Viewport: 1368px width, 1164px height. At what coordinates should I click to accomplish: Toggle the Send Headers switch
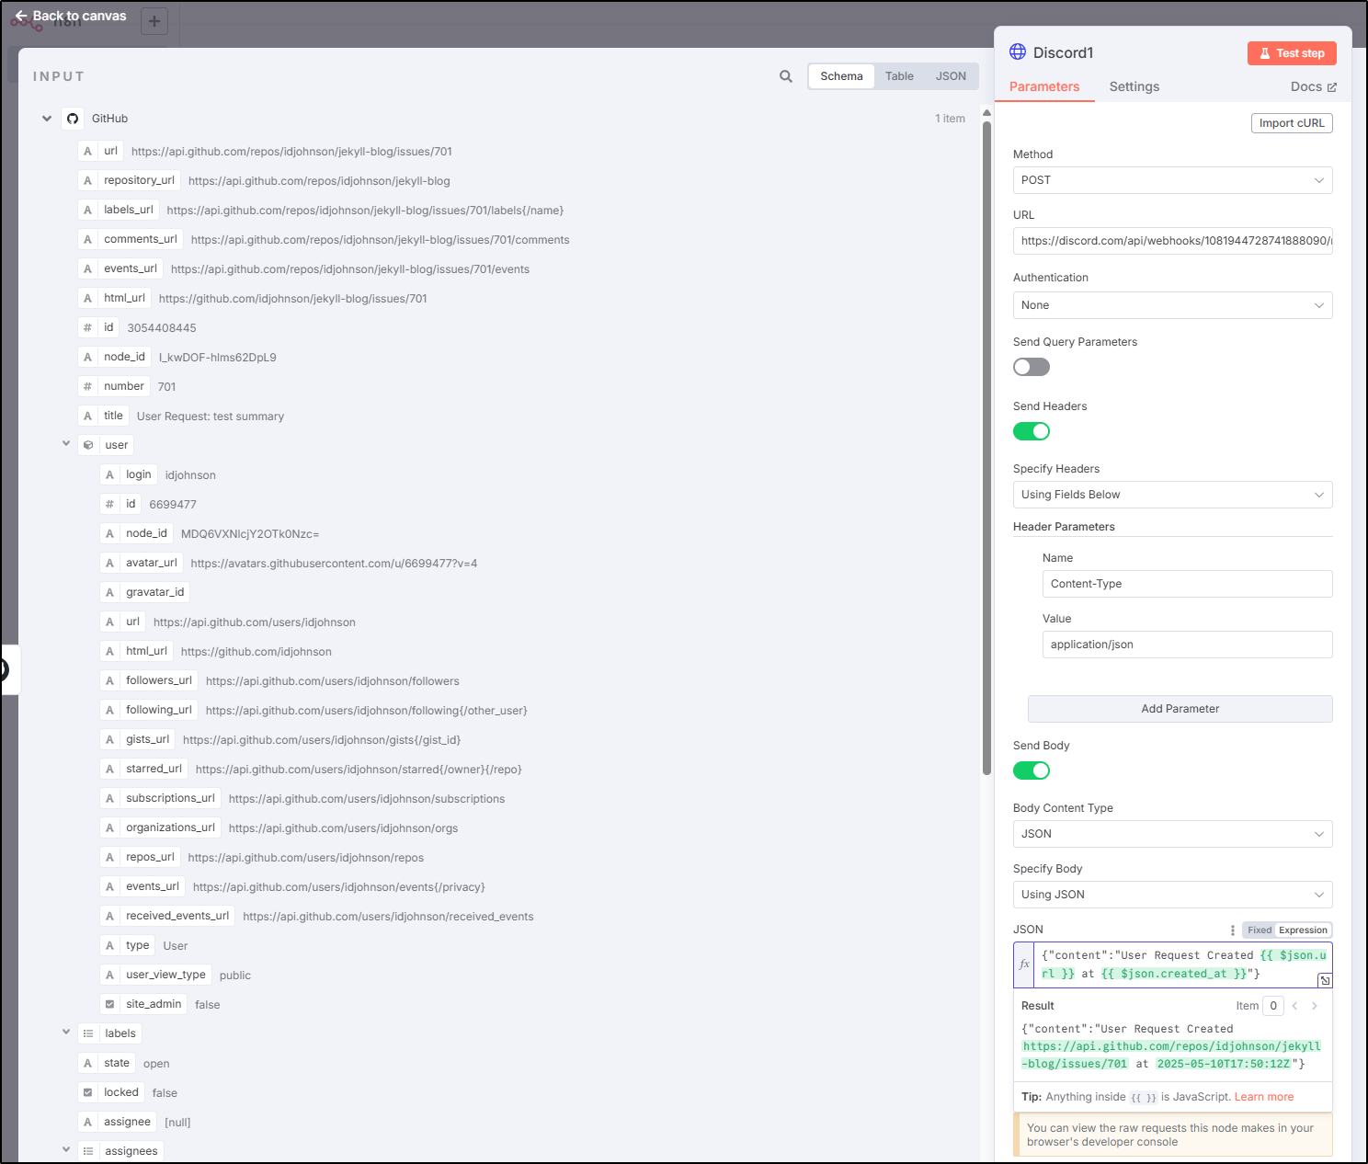click(x=1032, y=431)
